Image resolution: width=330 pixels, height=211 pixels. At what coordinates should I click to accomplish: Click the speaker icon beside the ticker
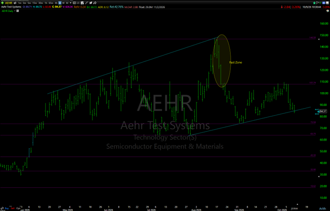(x=15, y=3)
